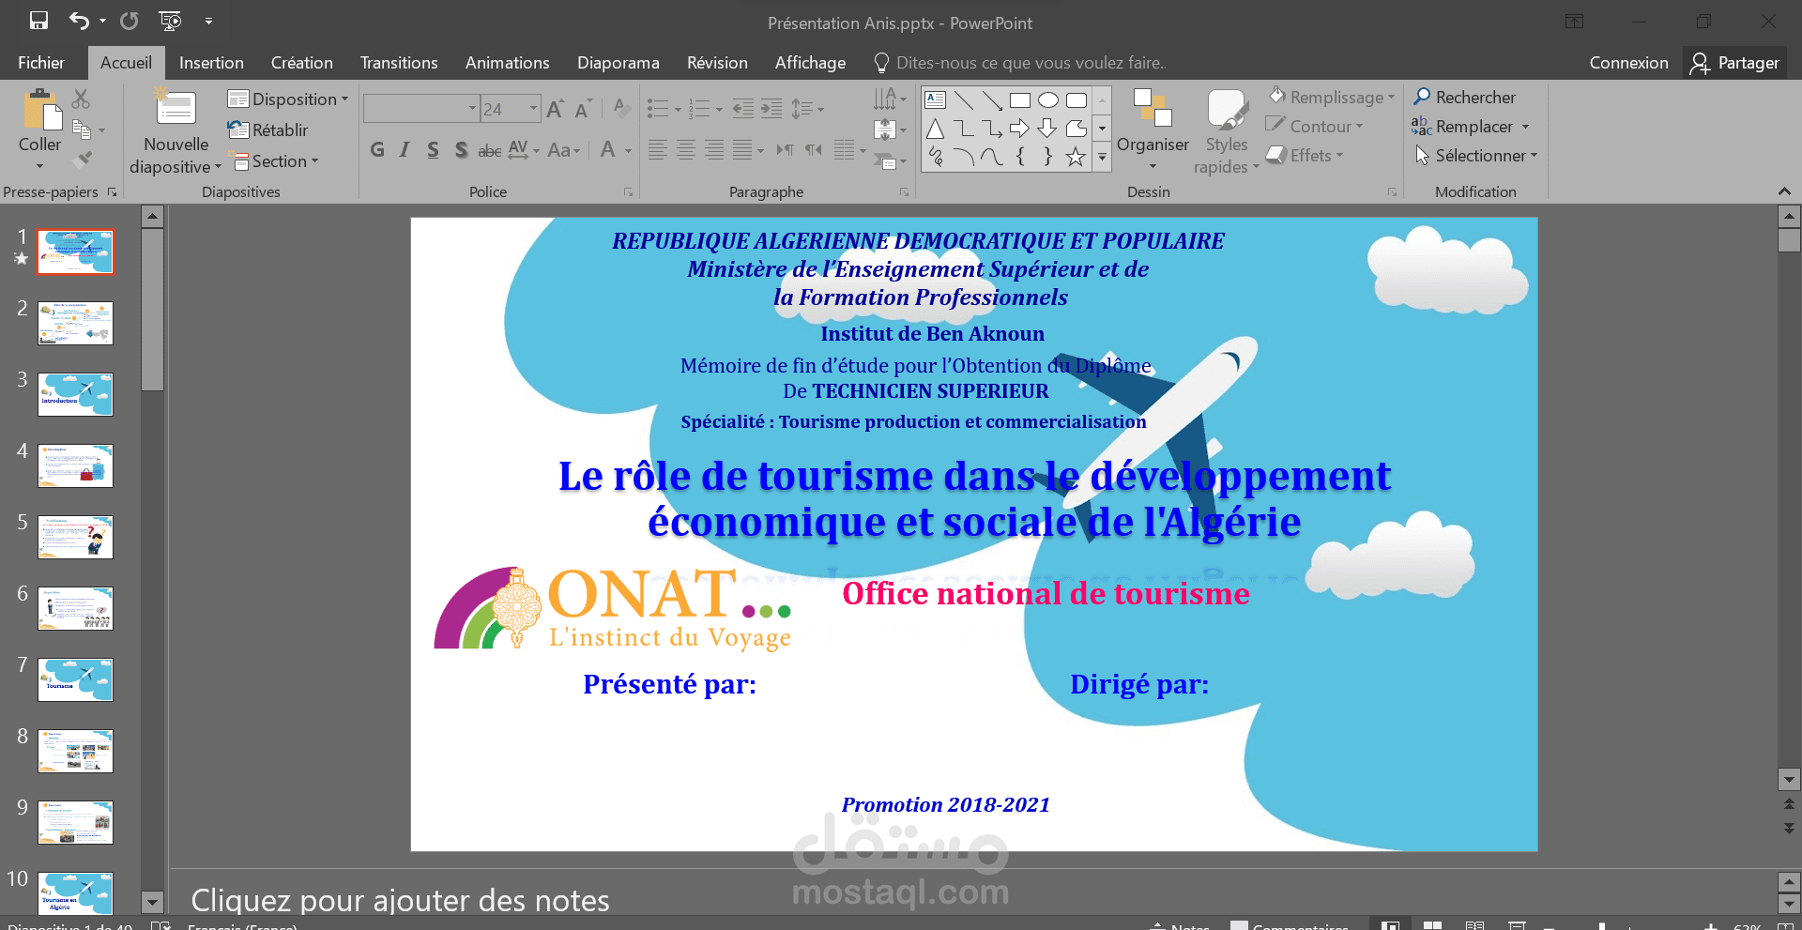Toggle italic (I) formatting
This screenshot has width=1802, height=930.
point(405,150)
